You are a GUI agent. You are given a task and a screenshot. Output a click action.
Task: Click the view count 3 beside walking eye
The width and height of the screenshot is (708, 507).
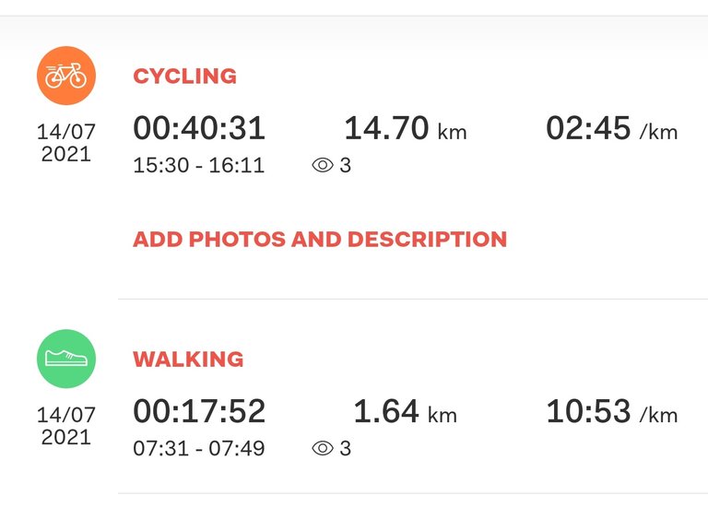coord(346,448)
